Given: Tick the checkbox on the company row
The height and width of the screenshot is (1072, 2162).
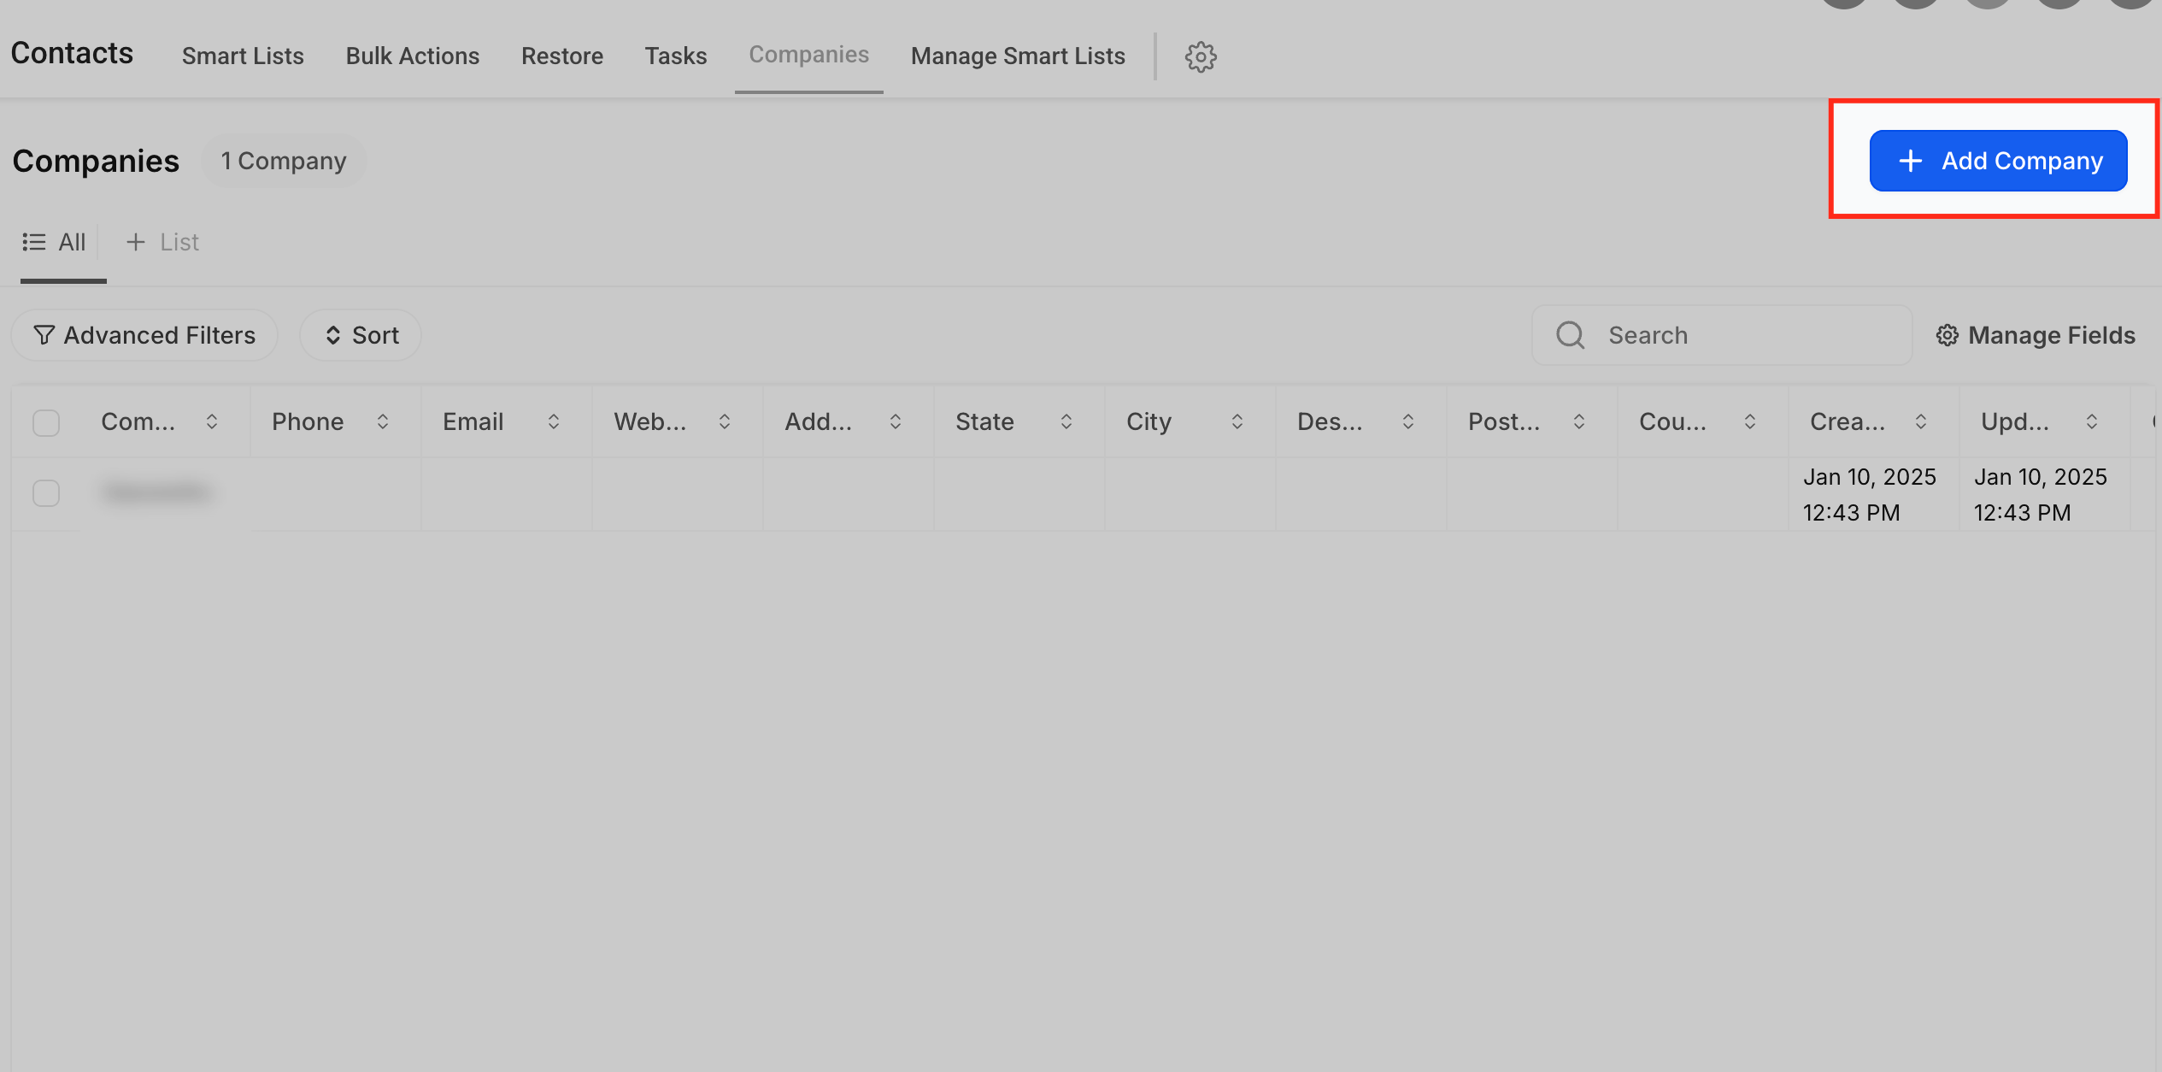Looking at the screenshot, I should coord(46,493).
